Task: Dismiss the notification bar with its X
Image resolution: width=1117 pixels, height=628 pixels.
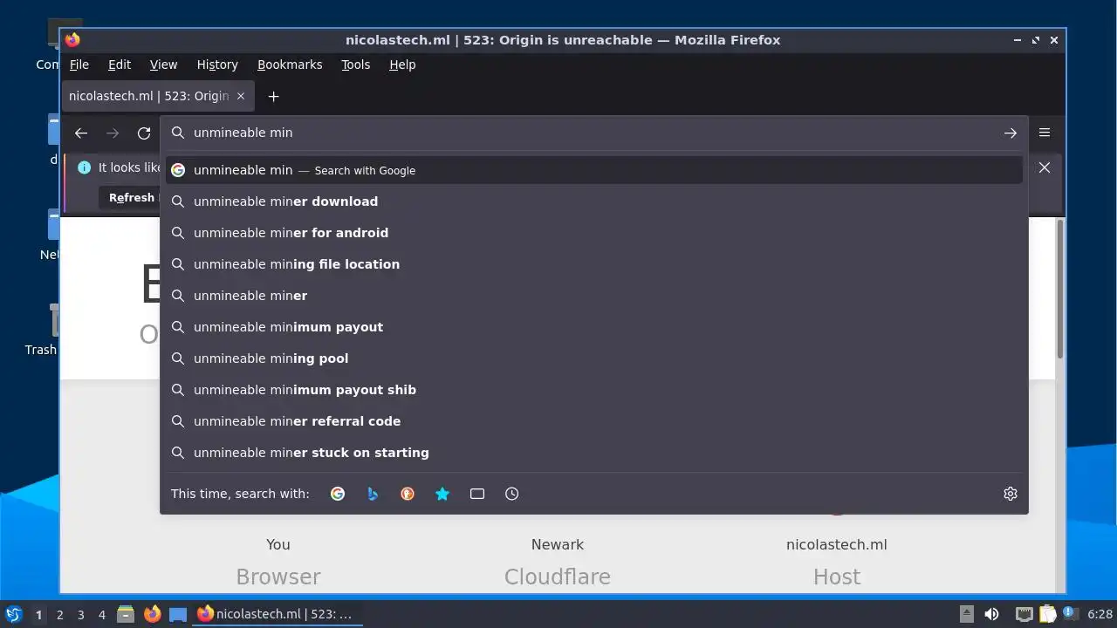Action: click(x=1045, y=167)
